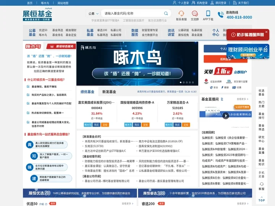Click checkbox beside 基金赚钱，基民不赚钱
Viewport: 275px width, 206px height.
pos(28,87)
